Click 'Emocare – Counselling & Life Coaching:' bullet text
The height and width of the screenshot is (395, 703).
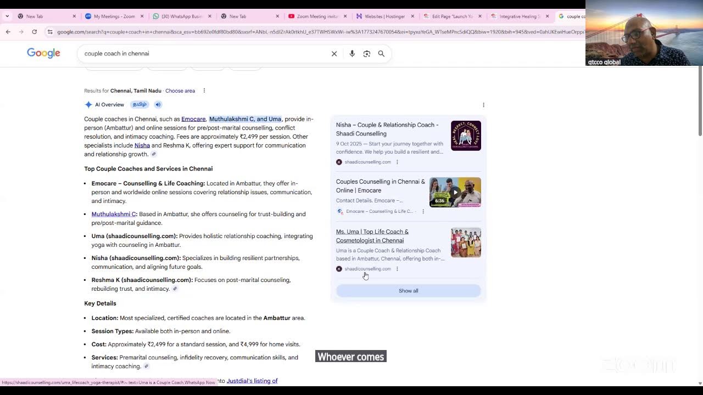click(x=148, y=183)
